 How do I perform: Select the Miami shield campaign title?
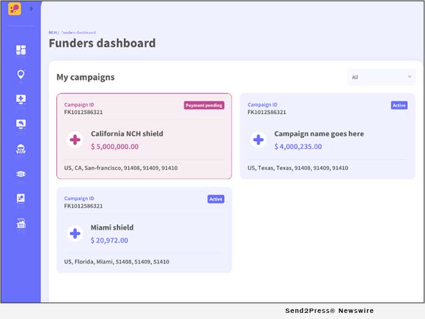[112, 227]
